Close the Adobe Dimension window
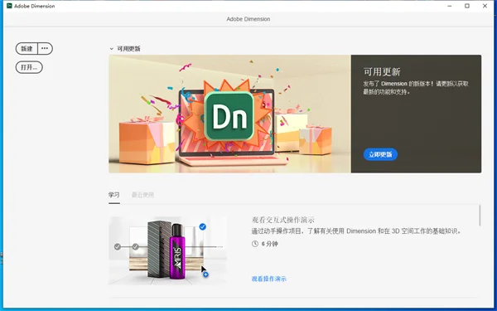The image size is (497, 311). (x=485, y=6)
